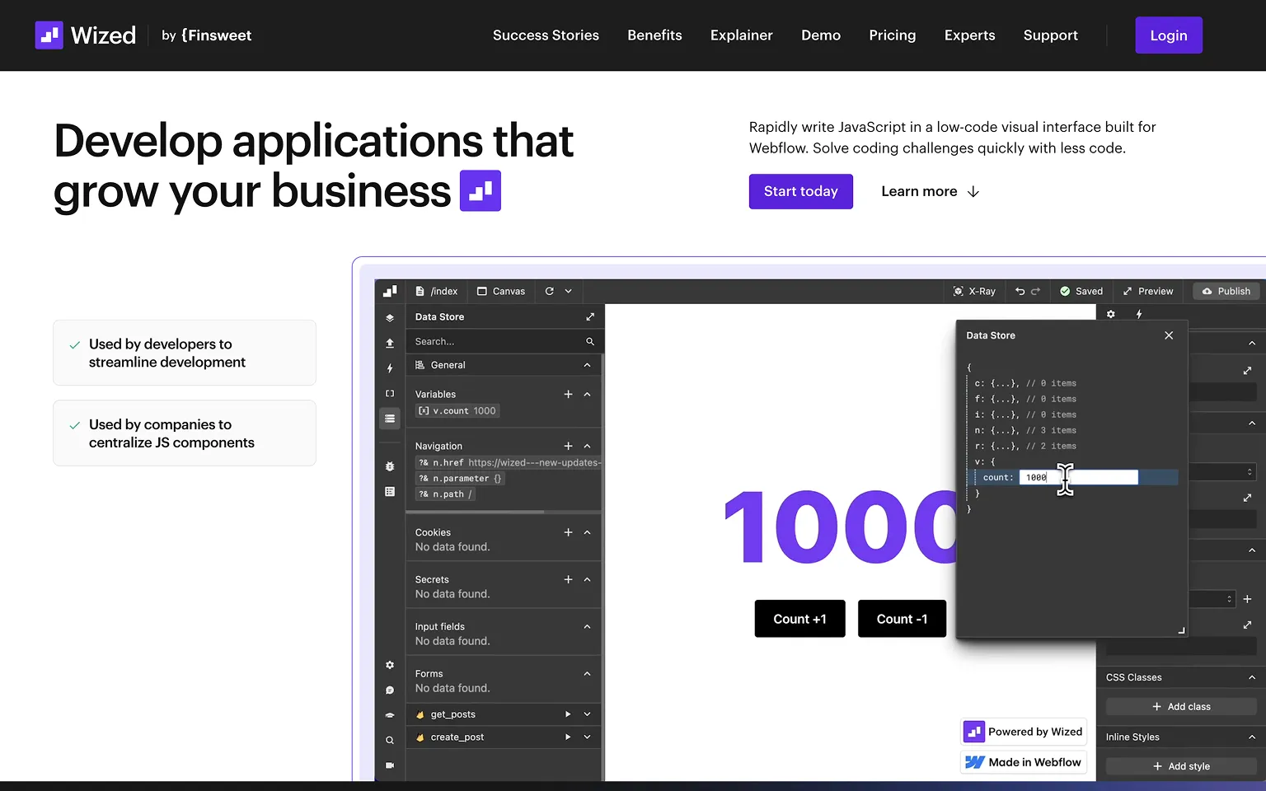
Task: Click the Add style button
Action: tap(1181, 766)
